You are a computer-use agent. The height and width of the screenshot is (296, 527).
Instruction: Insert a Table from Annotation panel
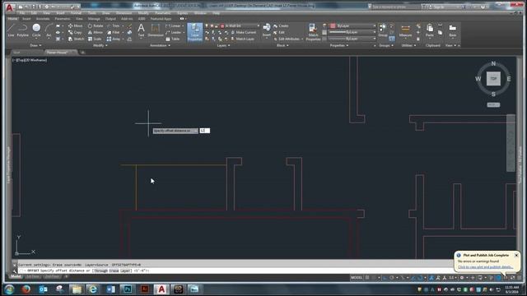172,39
